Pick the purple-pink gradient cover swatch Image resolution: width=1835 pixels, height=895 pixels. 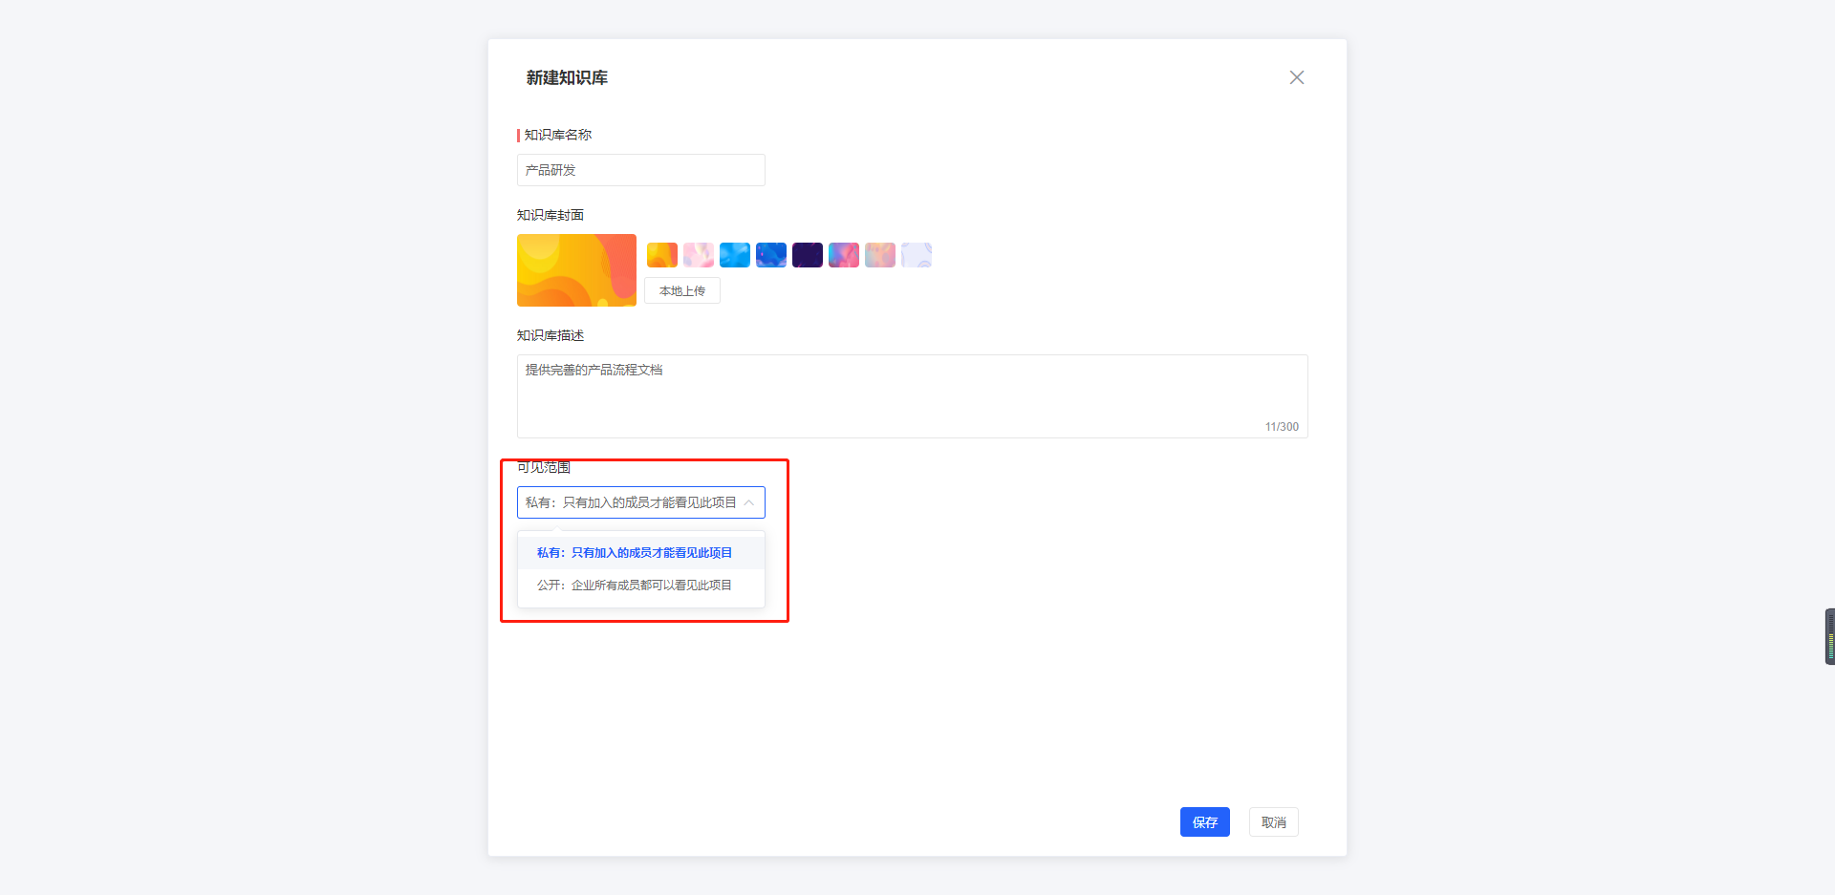pyautogui.click(x=843, y=255)
